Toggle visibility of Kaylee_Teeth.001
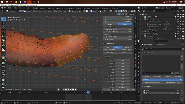The height and width of the screenshot is (104, 185). [x=178, y=27]
